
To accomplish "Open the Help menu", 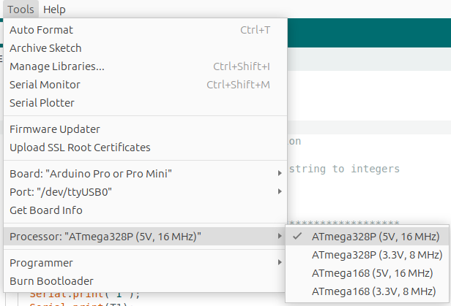I will (x=54, y=9).
